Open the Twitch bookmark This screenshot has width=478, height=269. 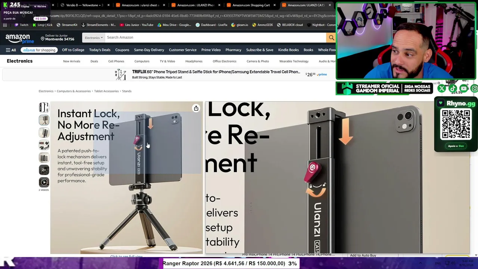(21, 25)
